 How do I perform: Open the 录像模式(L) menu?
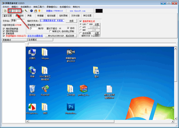[x=52, y=7]
